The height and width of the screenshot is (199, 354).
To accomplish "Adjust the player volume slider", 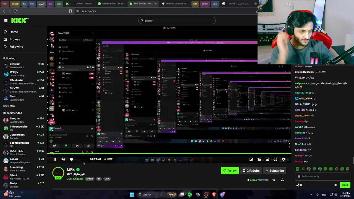I will coord(79,159).
